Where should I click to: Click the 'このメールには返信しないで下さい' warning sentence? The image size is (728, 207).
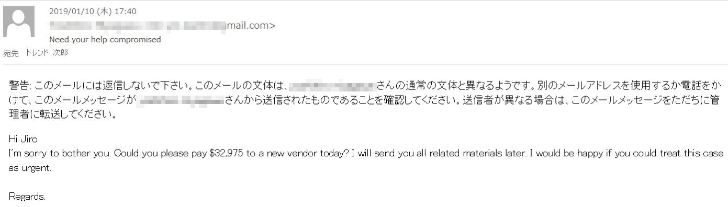coord(106,85)
